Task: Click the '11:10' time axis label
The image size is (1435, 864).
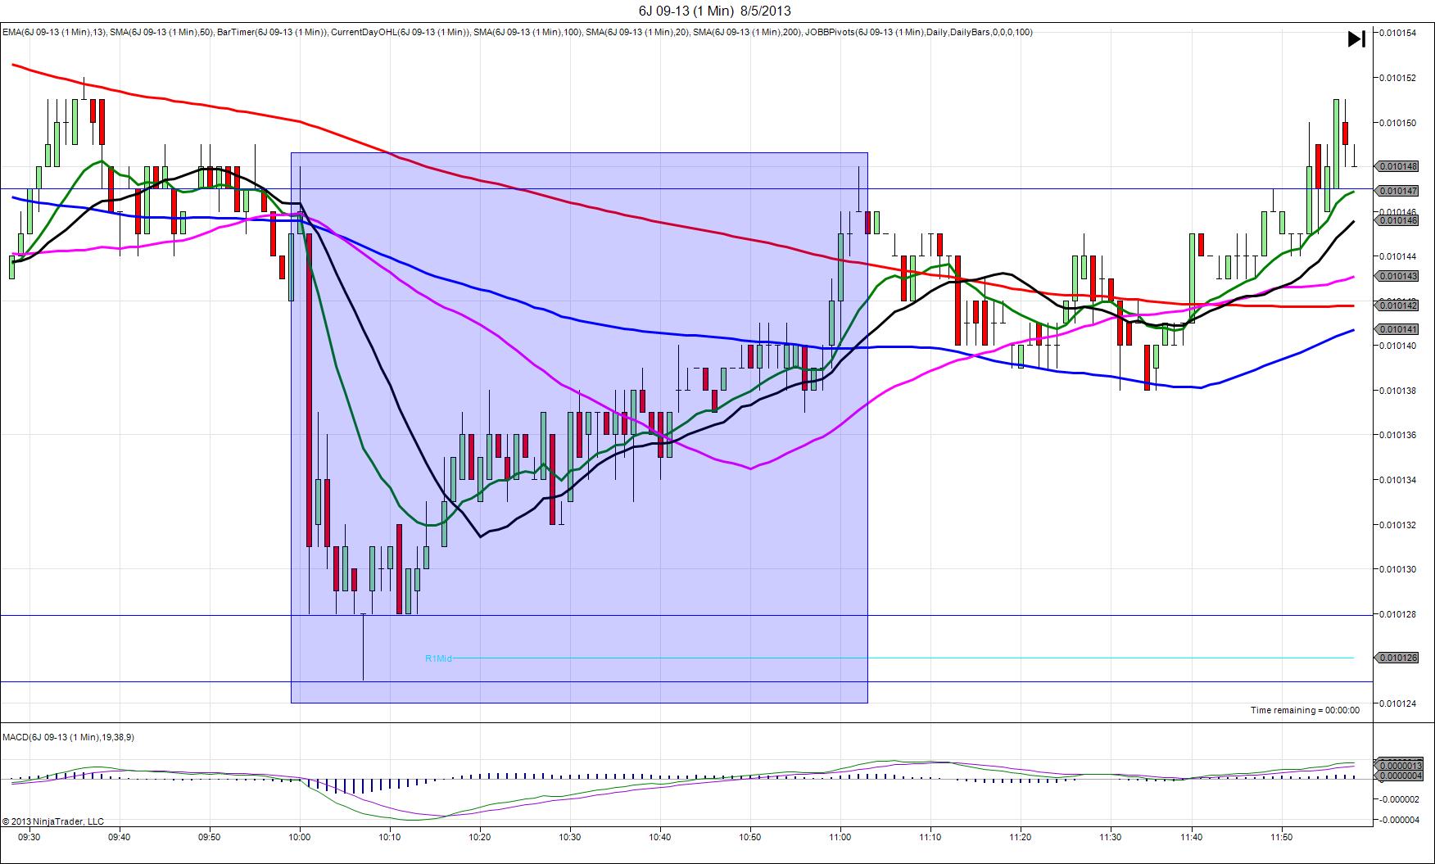Action: point(930,837)
